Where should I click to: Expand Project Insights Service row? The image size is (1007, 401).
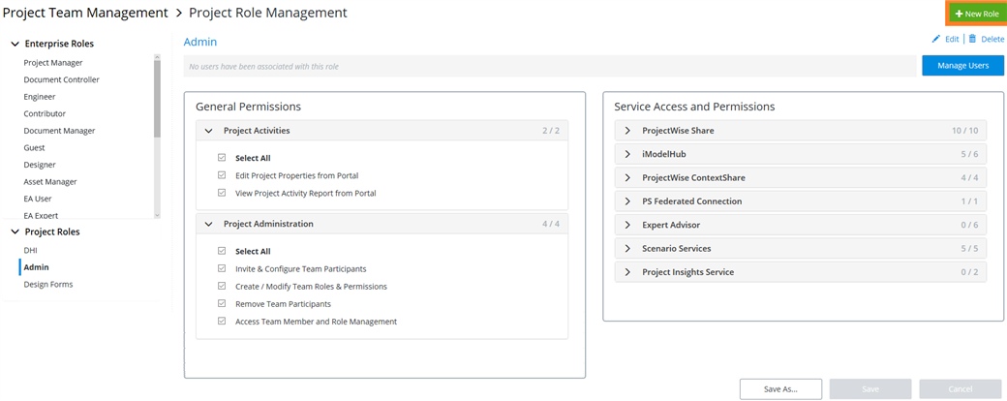(x=627, y=272)
